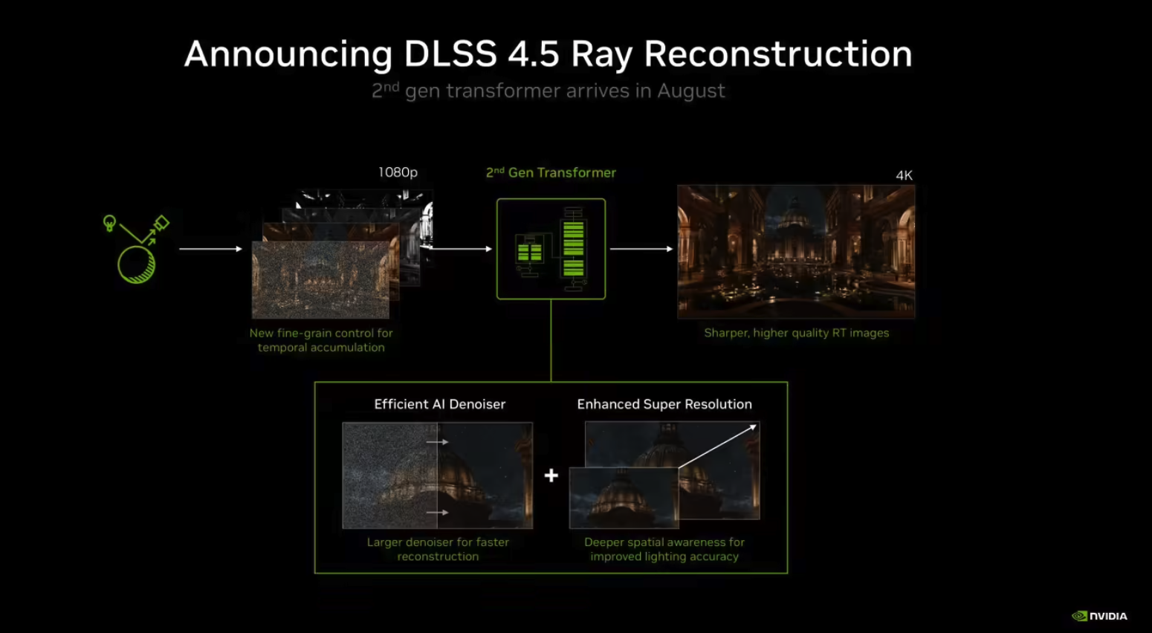Click the 2nd Gen Transformer network diagram icon
The width and height of the screenshot is (1152, 633).
click(551, 249)
